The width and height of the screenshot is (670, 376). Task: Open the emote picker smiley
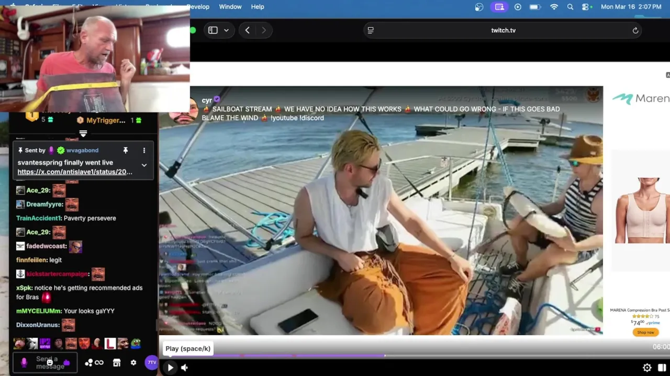(50, 362)
